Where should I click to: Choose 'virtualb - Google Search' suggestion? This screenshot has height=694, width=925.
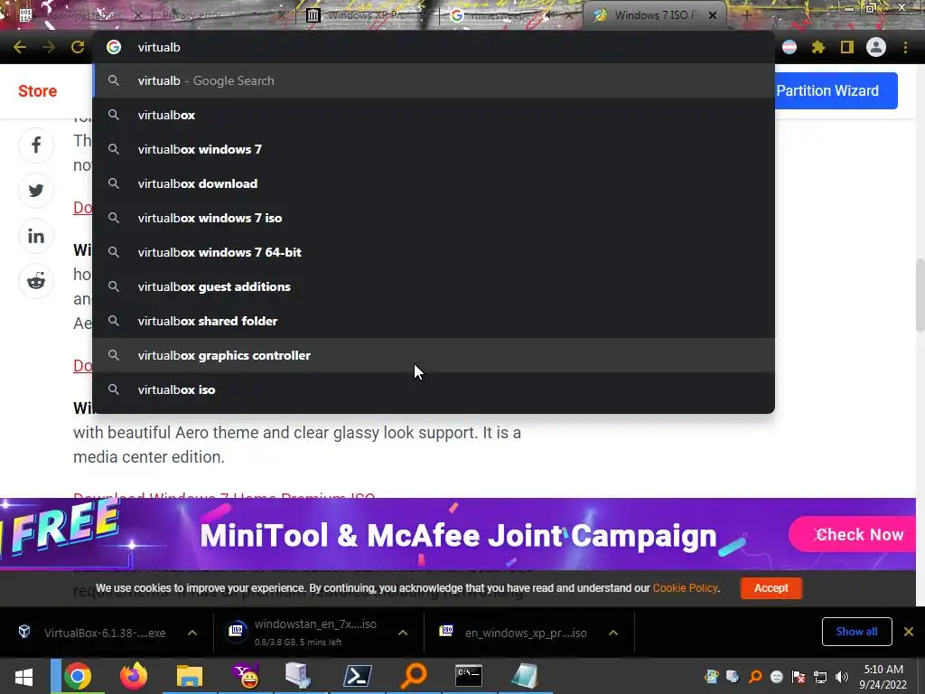click(x=434, y=80)
